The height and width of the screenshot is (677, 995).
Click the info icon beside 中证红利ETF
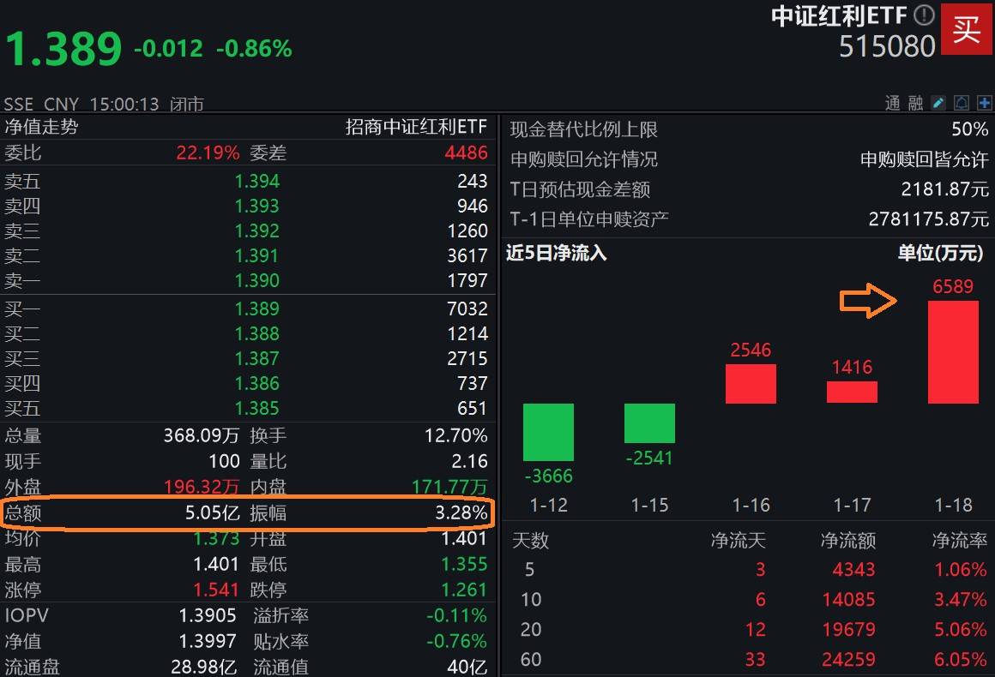click(924, 15)
